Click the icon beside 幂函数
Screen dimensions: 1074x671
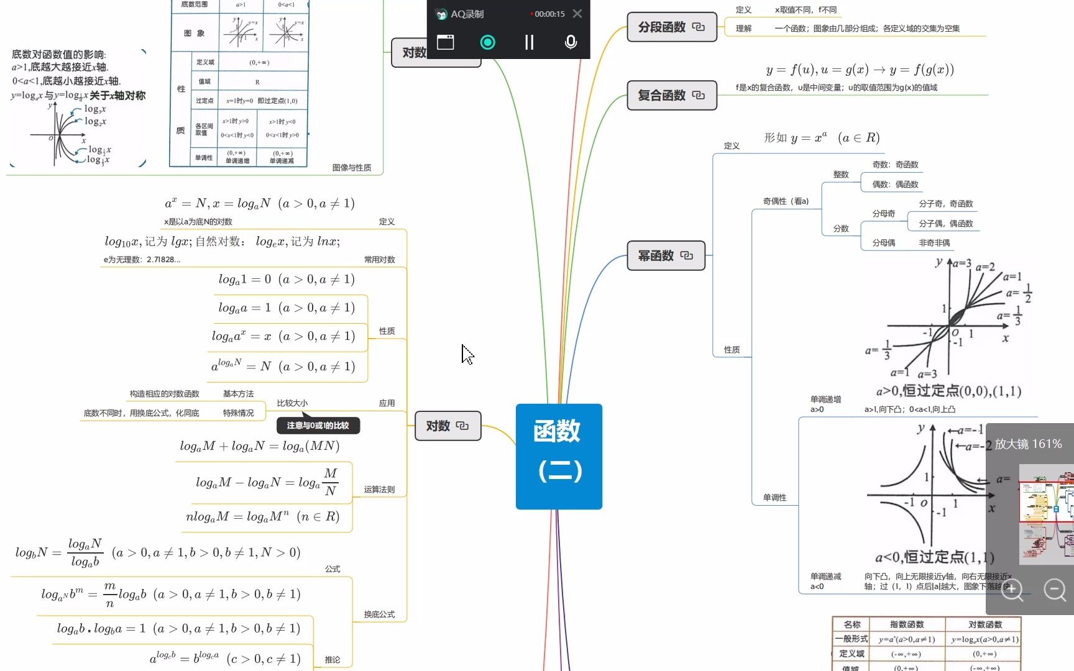point(686,256)
